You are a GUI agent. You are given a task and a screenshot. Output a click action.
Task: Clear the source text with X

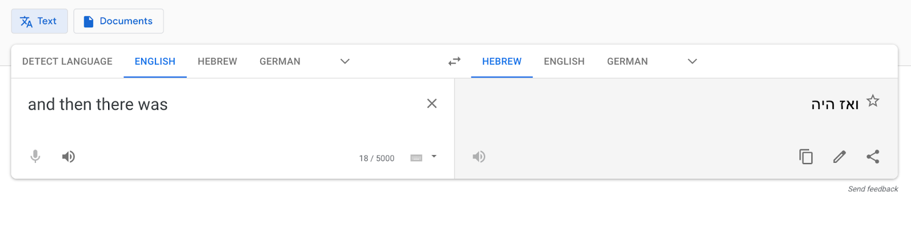tap(432, 103)
